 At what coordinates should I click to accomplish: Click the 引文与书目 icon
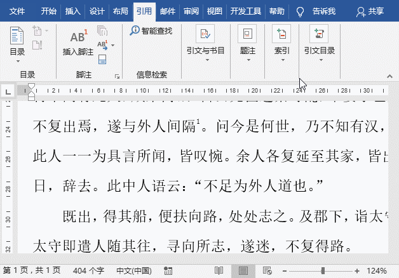205,34
